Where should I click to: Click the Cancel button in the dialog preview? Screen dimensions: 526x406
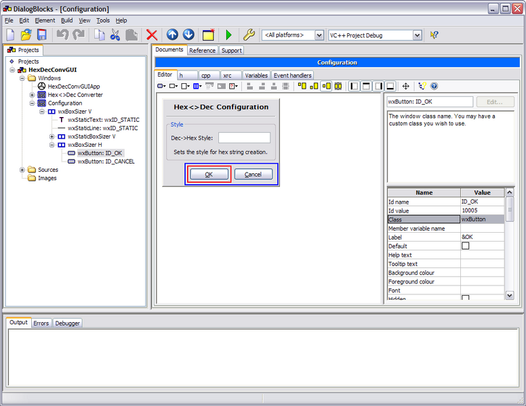[254, 175]
